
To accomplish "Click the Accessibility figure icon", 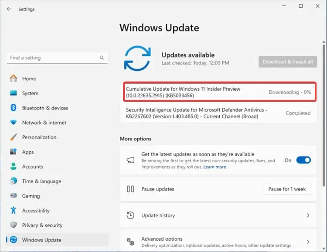I will pyautogui.click(x=14, y=210).
